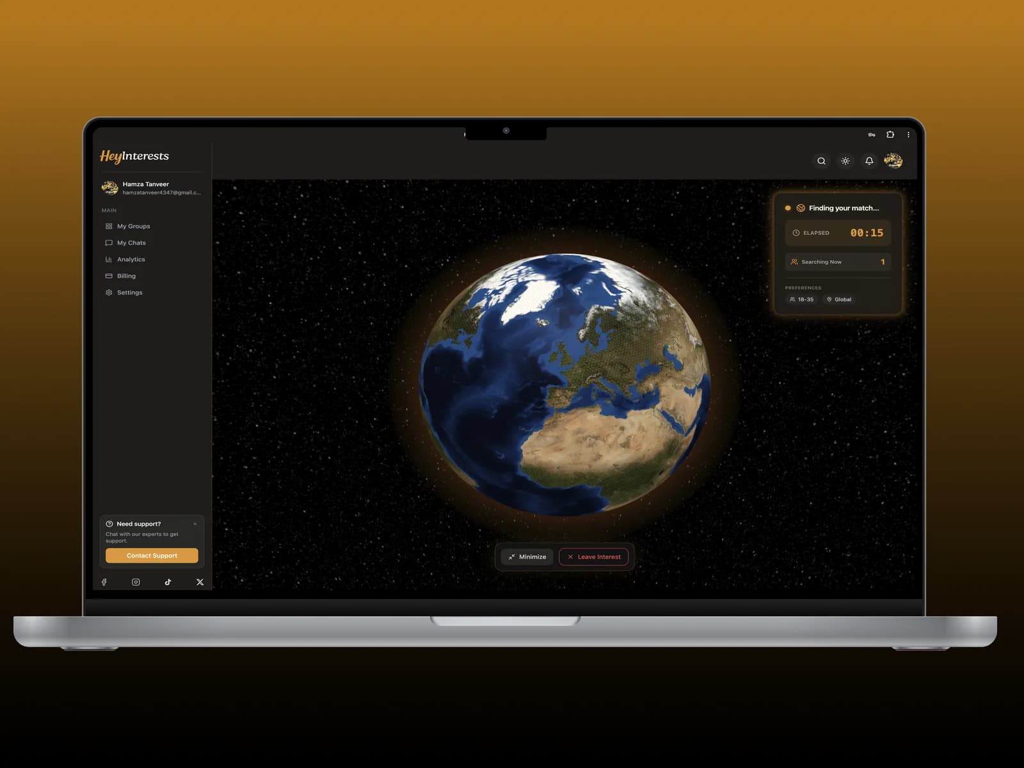This screenshot has height=768, width=1024.
Task: Open Facebook social link
Action: (x=104, y=582)
